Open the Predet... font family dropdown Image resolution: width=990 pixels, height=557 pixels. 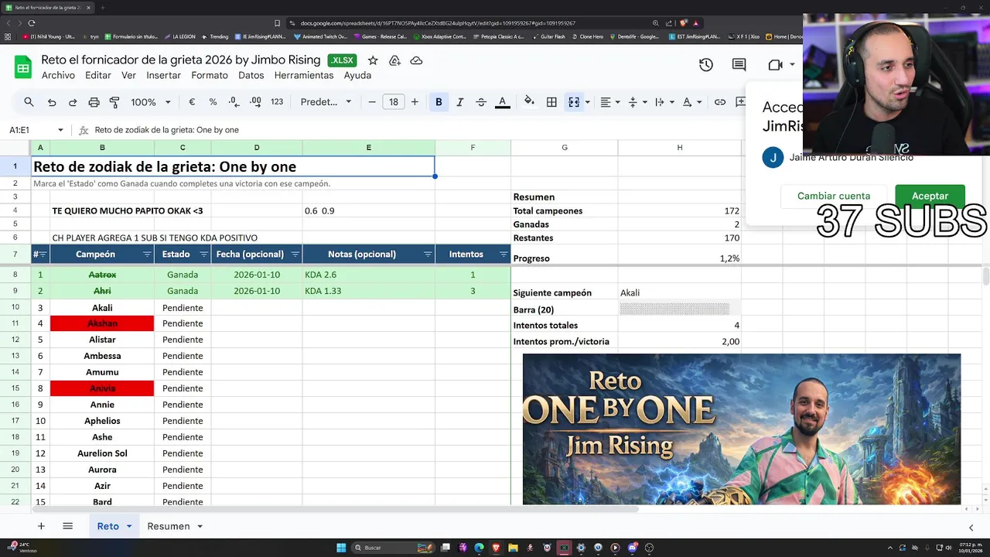[x=326, y=102]
